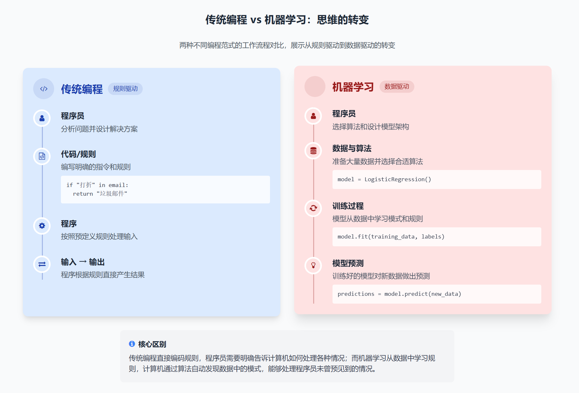Click the text 程序根据规则直接产生结果
This screenshot has height=393, width=579.
click(103, 275)
